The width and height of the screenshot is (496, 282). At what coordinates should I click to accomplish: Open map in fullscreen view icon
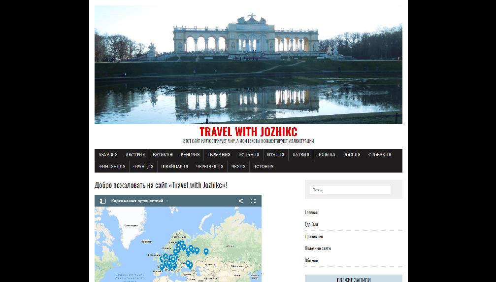tap(253, 201)
